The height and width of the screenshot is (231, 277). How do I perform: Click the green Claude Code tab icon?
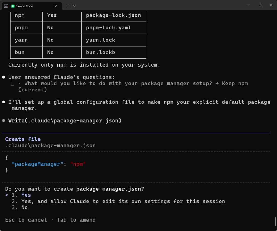tap(13, 6)
